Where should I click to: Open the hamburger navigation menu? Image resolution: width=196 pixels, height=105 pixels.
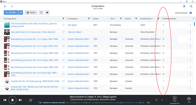click(5, 6)
